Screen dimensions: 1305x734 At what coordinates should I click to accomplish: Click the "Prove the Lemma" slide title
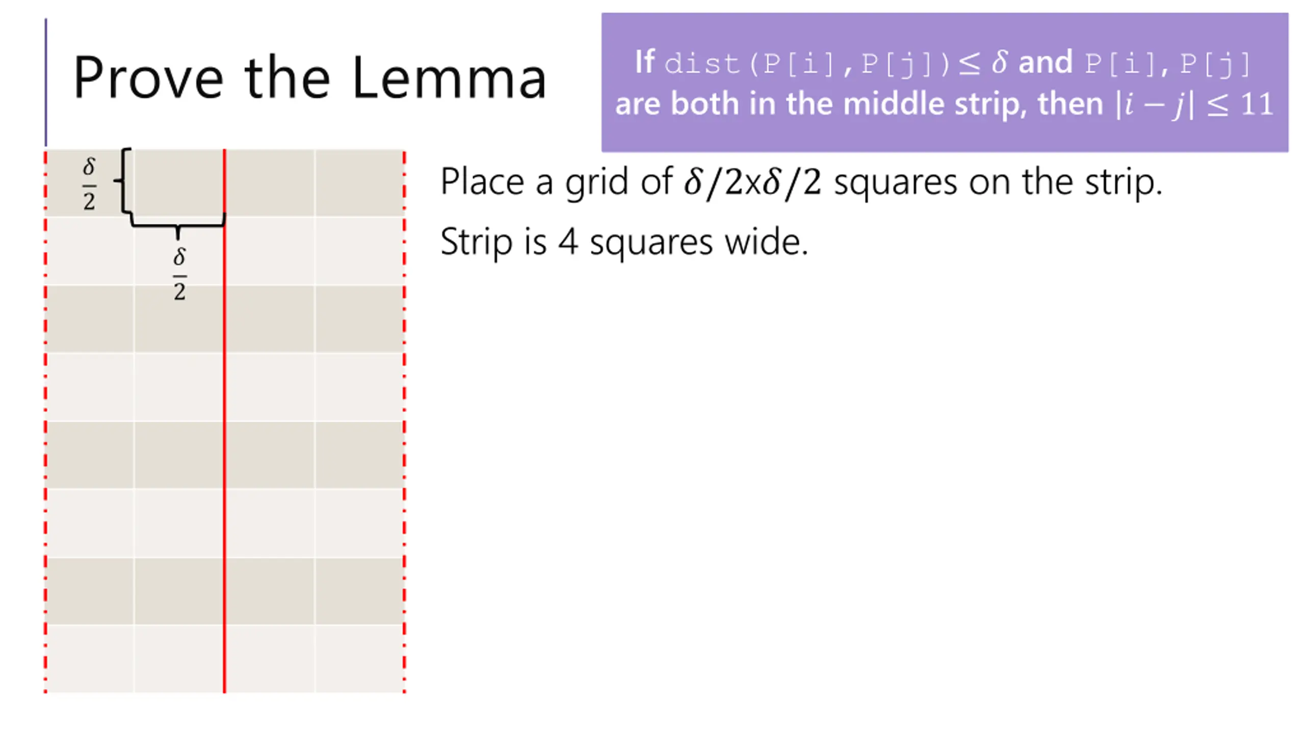tap(310, 77)
